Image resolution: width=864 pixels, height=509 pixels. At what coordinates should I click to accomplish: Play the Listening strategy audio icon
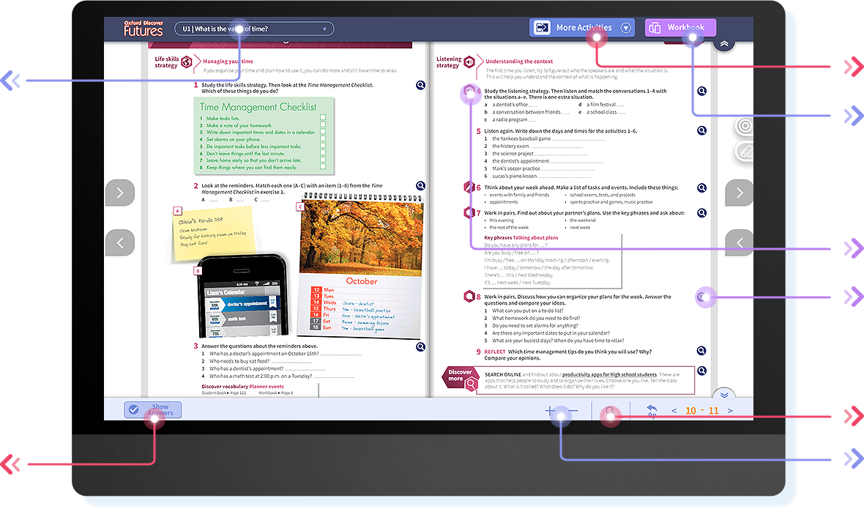469,62
